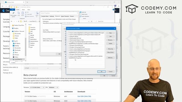Click Edit text... button

[111, 58]
